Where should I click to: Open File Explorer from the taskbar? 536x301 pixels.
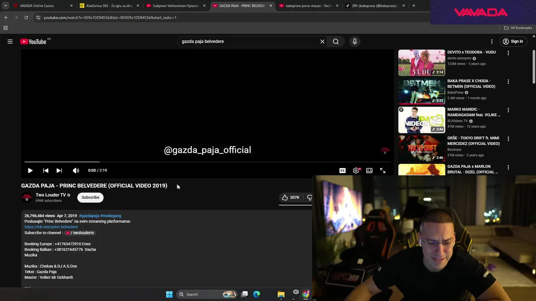click(281, 294)
